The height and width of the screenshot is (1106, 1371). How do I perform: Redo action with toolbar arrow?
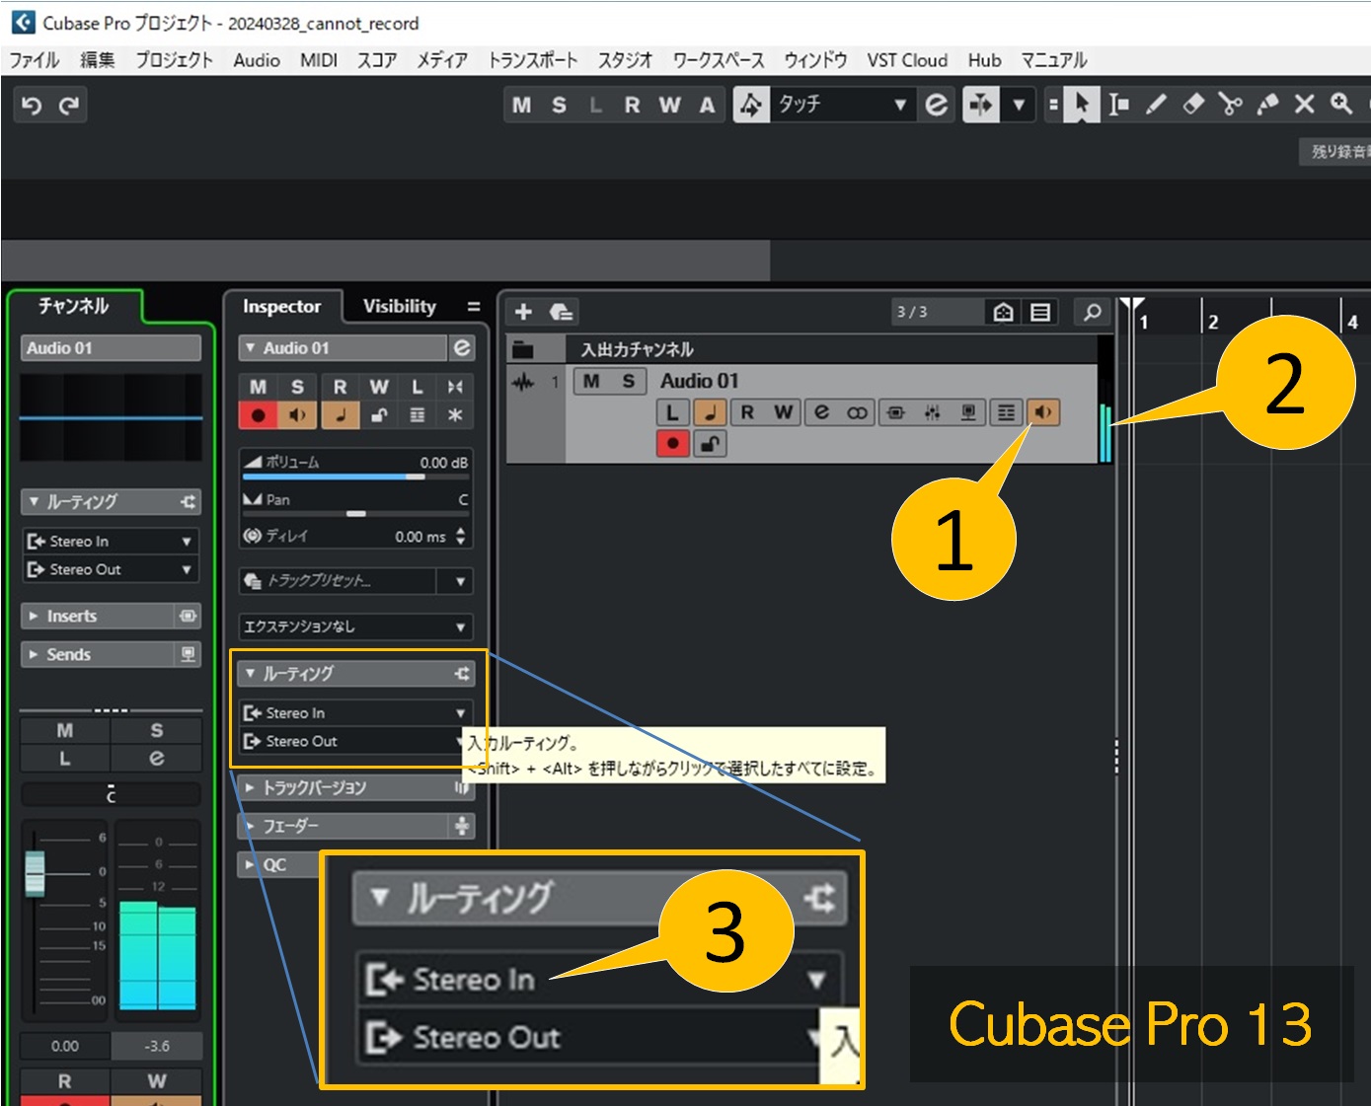point(68,105)
